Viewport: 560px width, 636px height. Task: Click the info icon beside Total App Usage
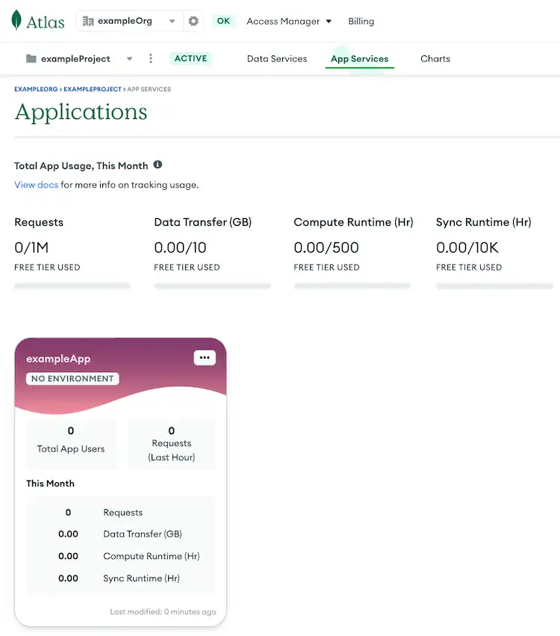coord(158,165)
